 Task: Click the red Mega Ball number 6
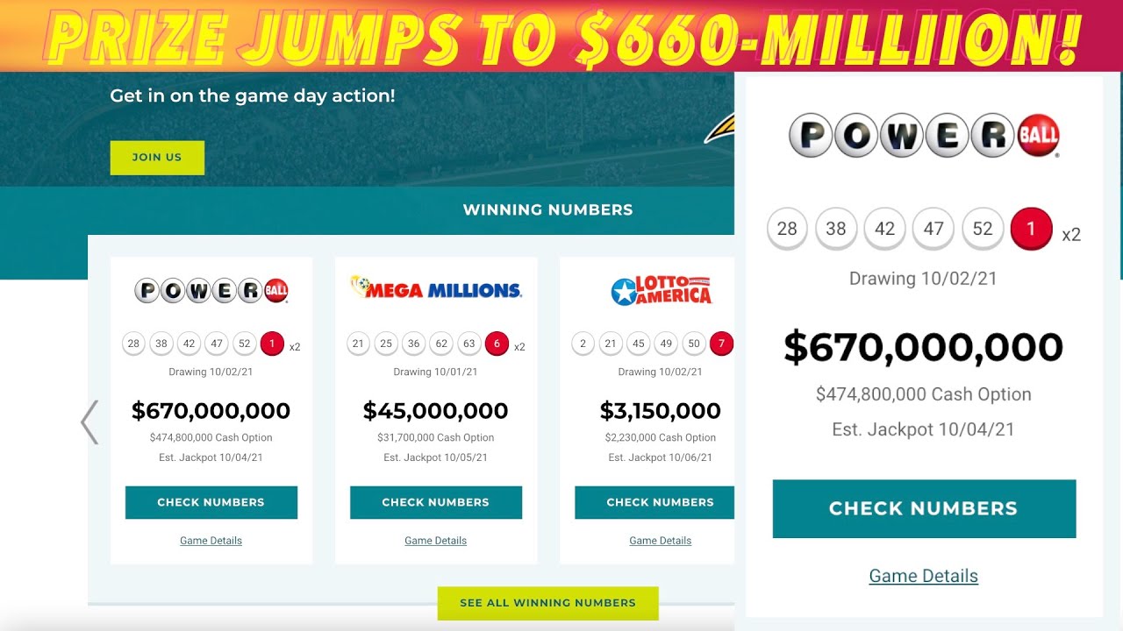(497, 344)
